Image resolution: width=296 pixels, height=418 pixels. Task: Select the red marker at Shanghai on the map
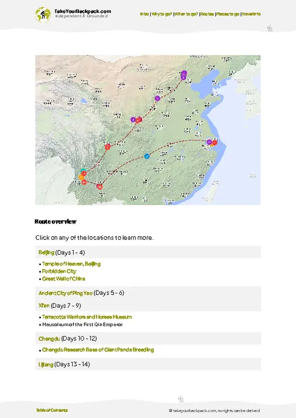click(x=215, y=143)
